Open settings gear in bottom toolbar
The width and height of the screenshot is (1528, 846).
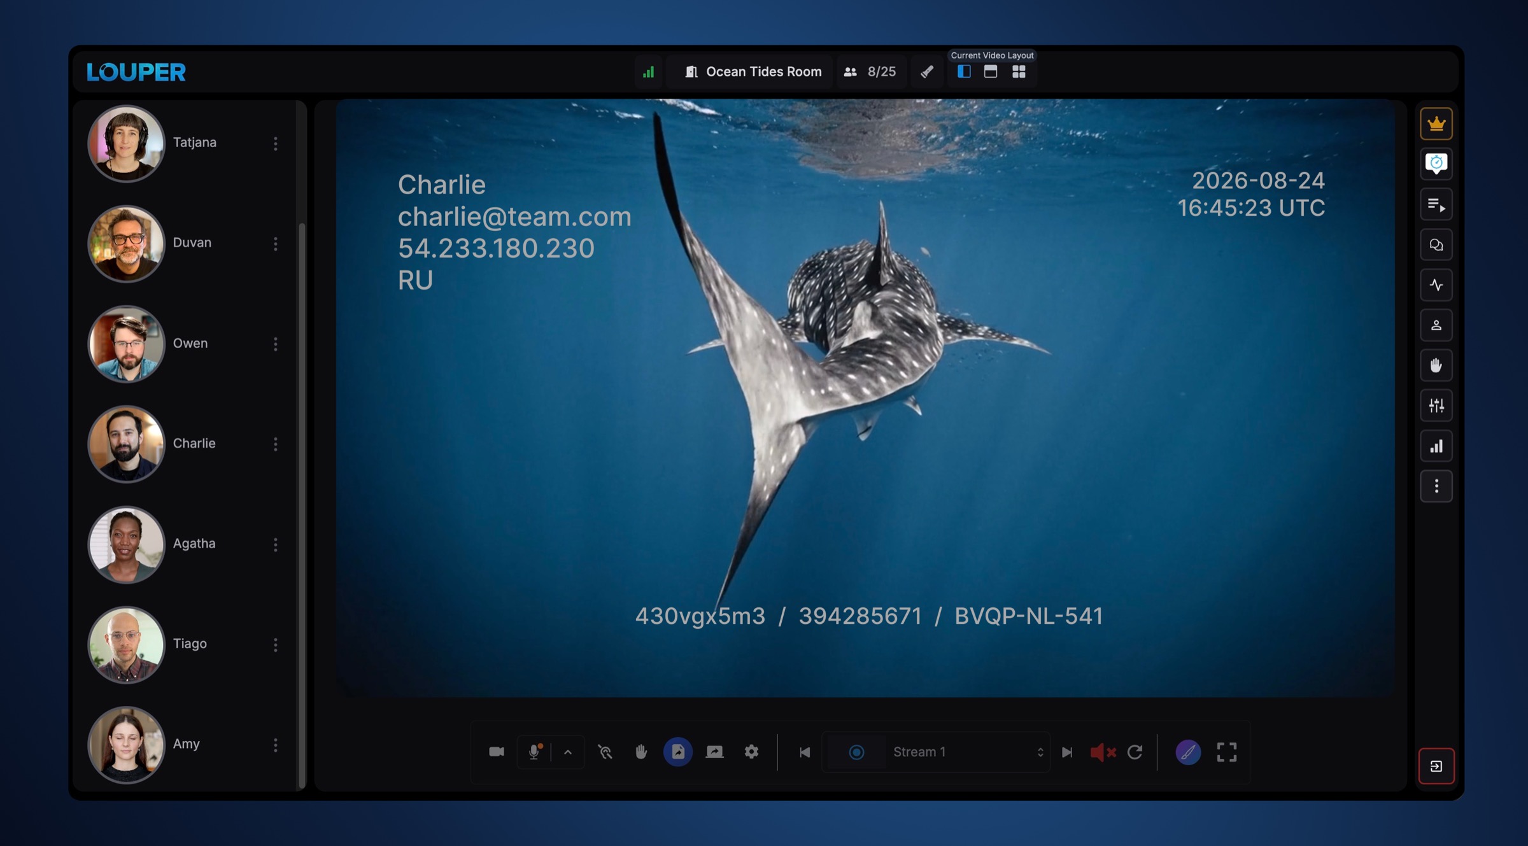(x=751, y=752)
